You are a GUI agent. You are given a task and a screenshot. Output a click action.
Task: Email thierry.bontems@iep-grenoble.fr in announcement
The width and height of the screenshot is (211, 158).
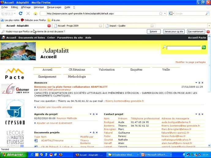pyautogui.click(x=124, y=101)
